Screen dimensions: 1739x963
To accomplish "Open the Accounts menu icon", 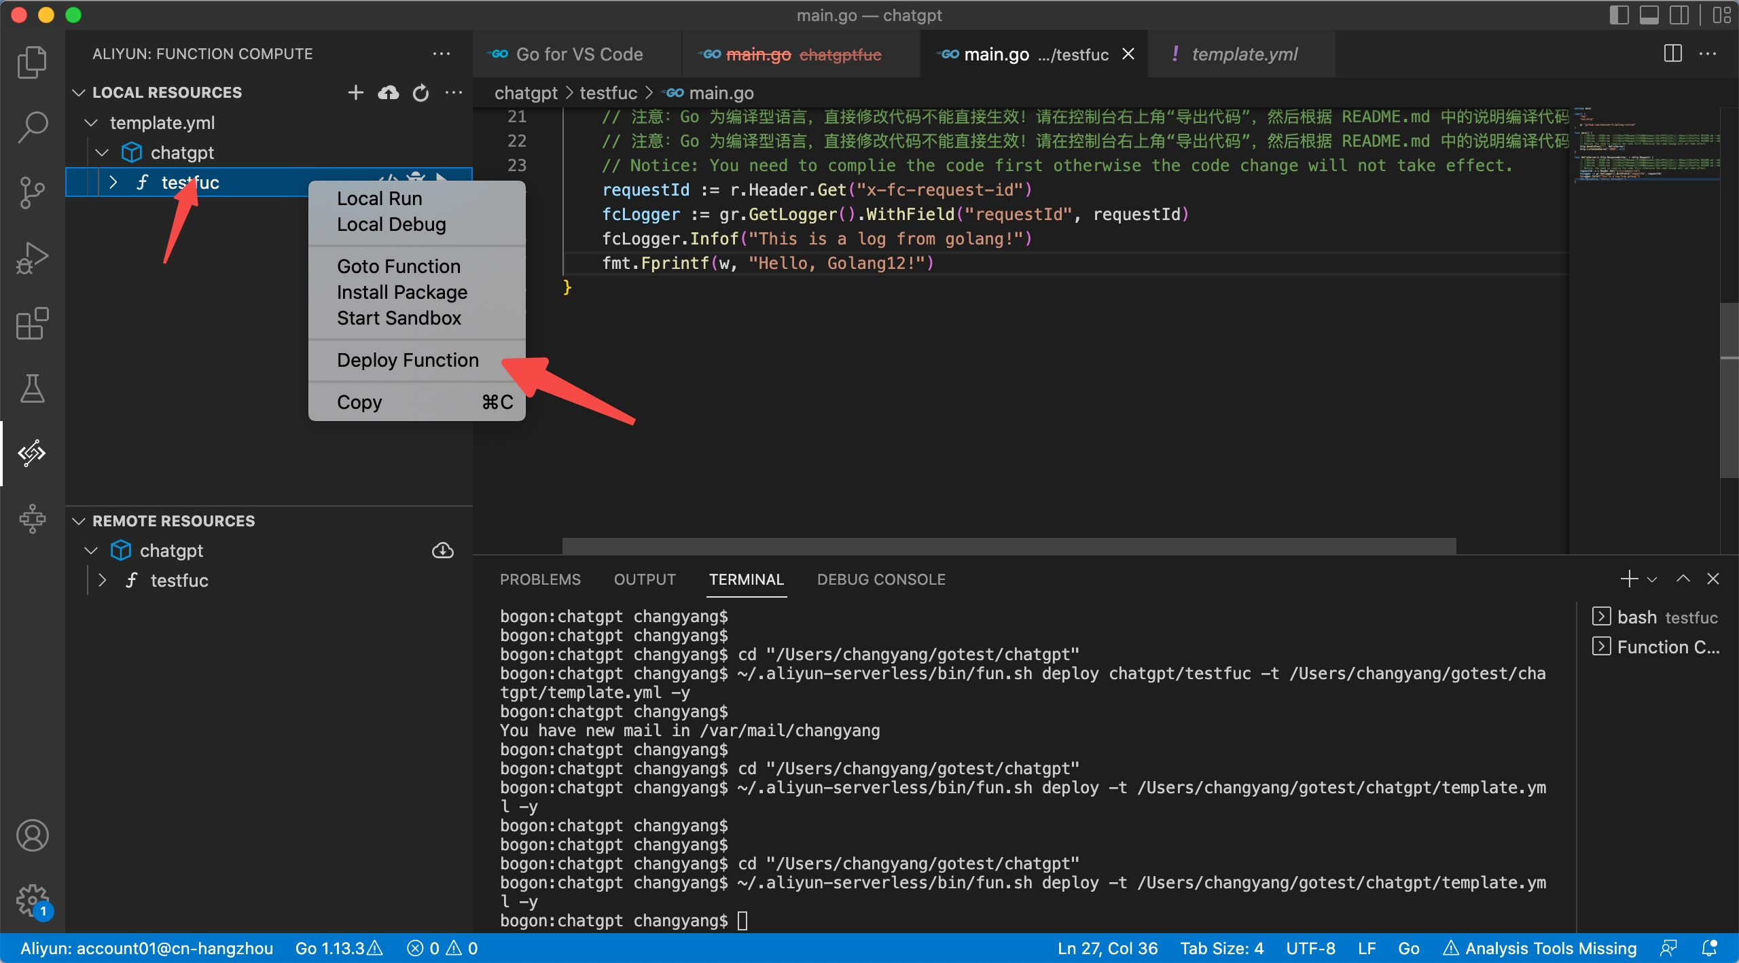I will tap(32, 835).
